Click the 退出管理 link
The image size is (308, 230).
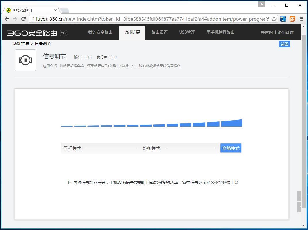[286, 32]
